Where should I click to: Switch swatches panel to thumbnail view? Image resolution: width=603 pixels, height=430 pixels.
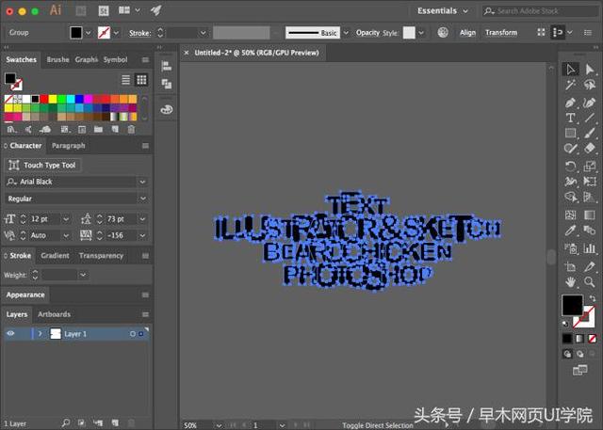140,80
